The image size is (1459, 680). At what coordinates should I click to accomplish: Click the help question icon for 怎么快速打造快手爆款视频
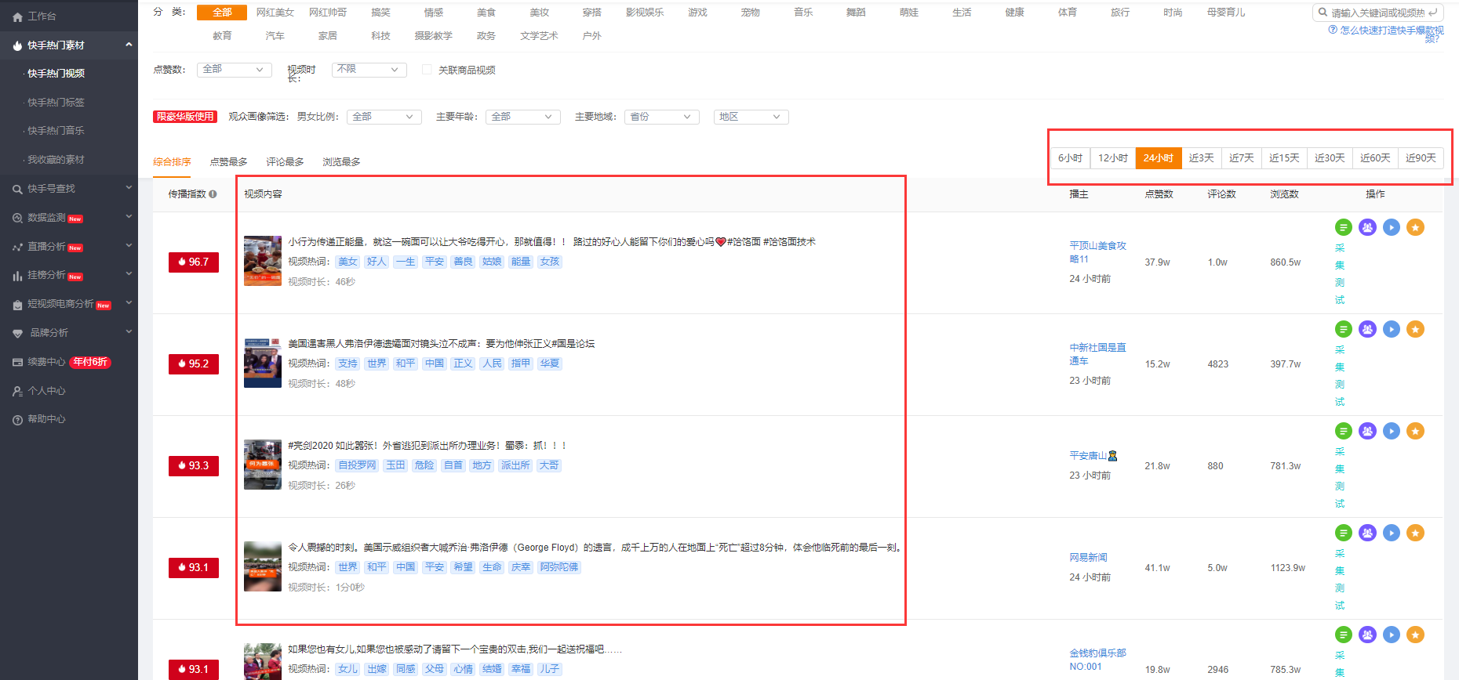click(1333, 30)
